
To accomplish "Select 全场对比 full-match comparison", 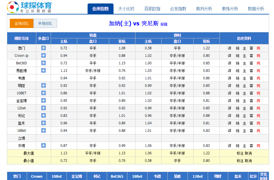I will click(22, 23).
